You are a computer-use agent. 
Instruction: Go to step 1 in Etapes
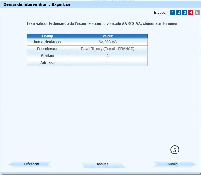172,13
